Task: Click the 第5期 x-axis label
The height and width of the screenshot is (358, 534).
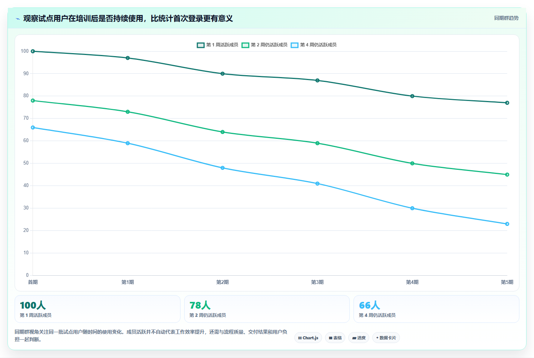Action: click(507, 282)
